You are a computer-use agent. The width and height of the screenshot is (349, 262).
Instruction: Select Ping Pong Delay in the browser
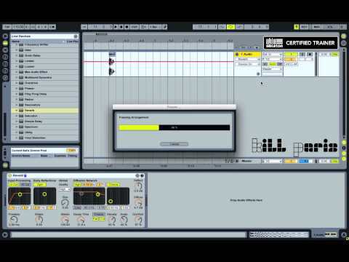click(x=45, y=94)
